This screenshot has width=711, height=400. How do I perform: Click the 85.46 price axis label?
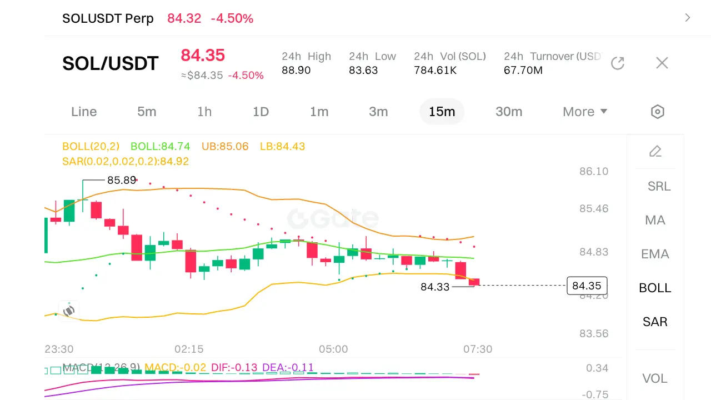click(594, 209)
